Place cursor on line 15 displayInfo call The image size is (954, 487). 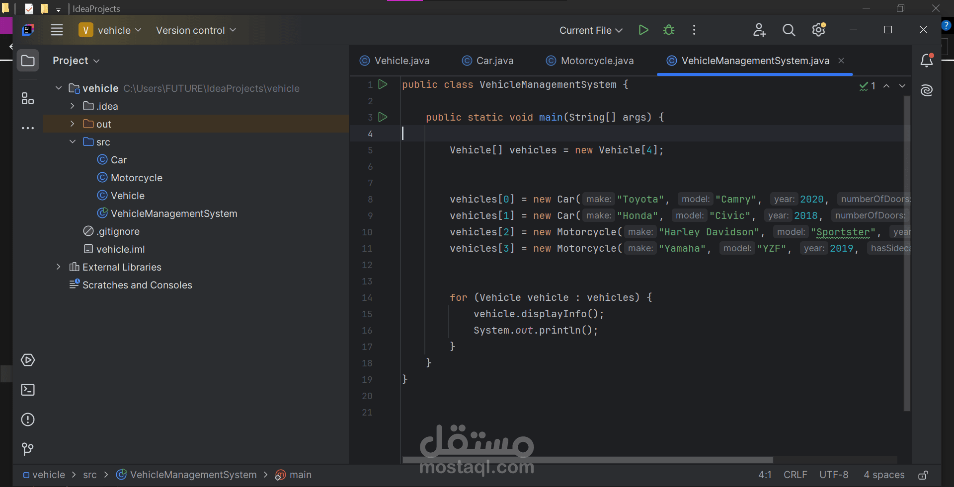click(539, 314)
